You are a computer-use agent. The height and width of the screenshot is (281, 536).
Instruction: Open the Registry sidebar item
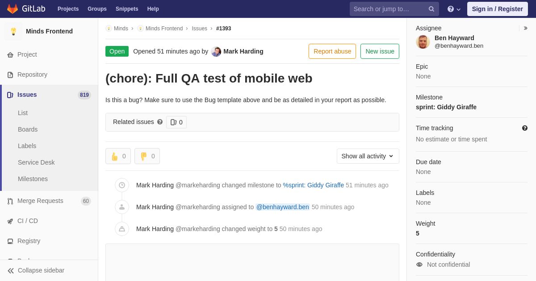coord(29,241)
